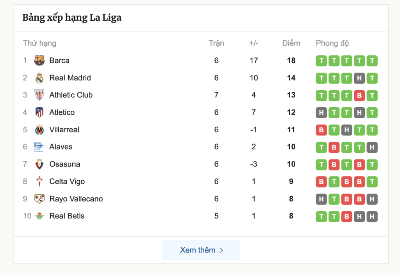
Task: Click the Athletic Club crest icon
Action: 39,95
